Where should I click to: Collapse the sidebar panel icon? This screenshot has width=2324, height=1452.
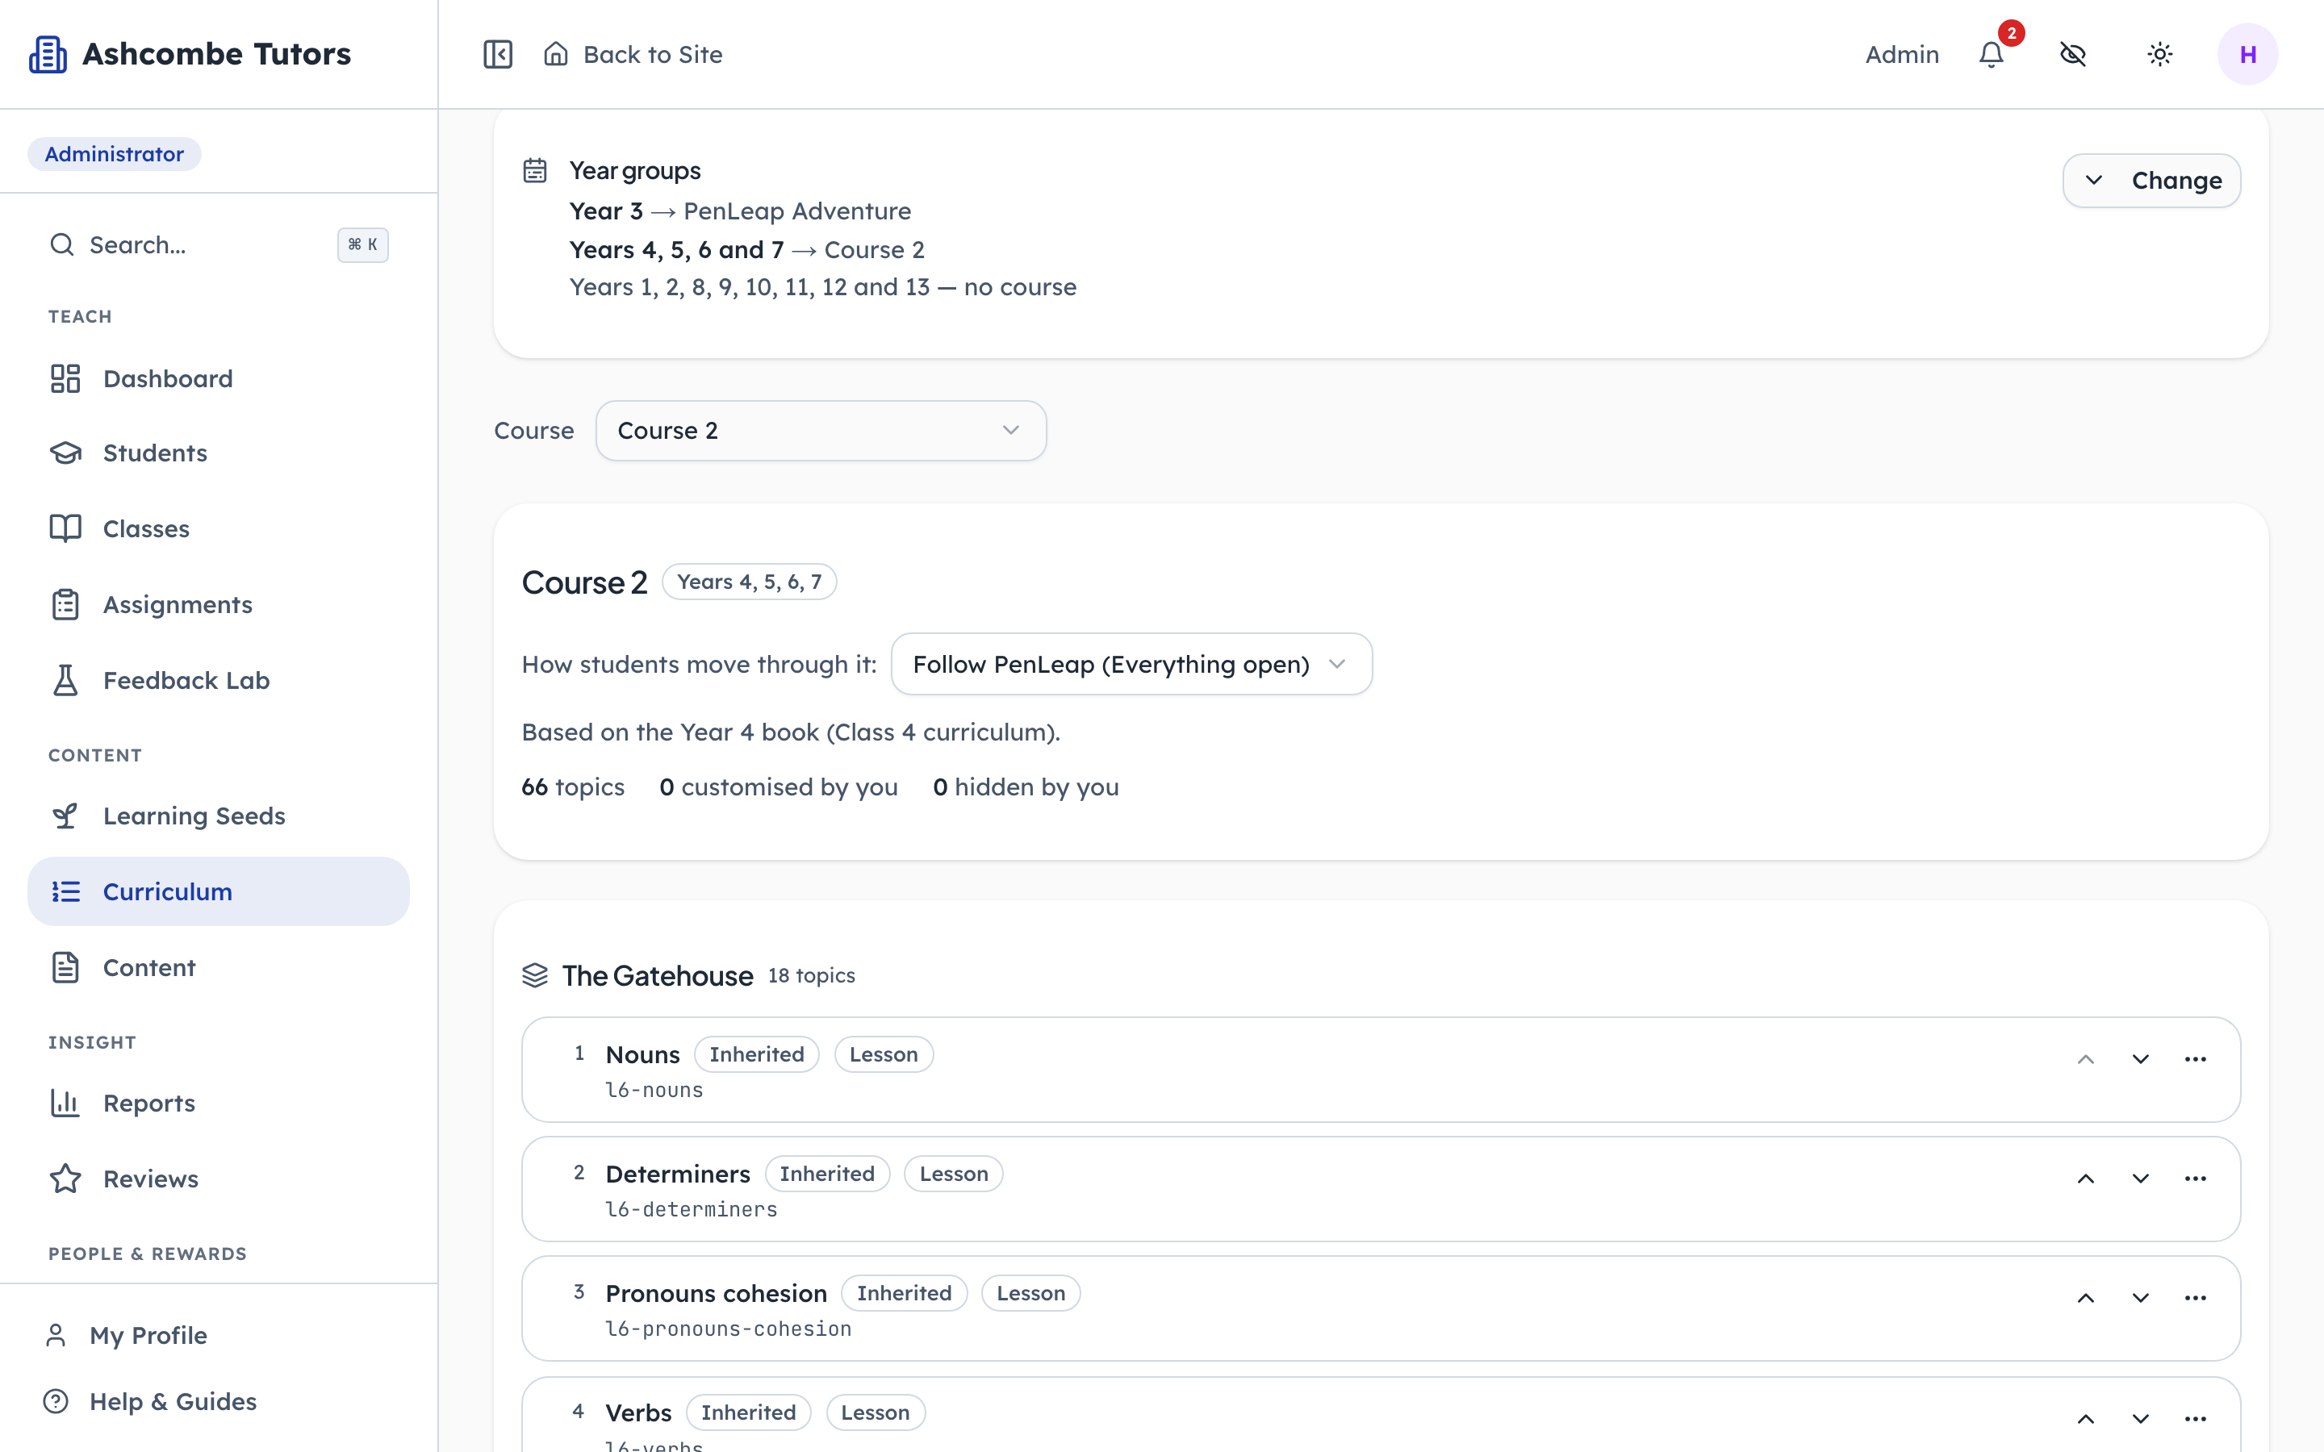click(497, 54)
